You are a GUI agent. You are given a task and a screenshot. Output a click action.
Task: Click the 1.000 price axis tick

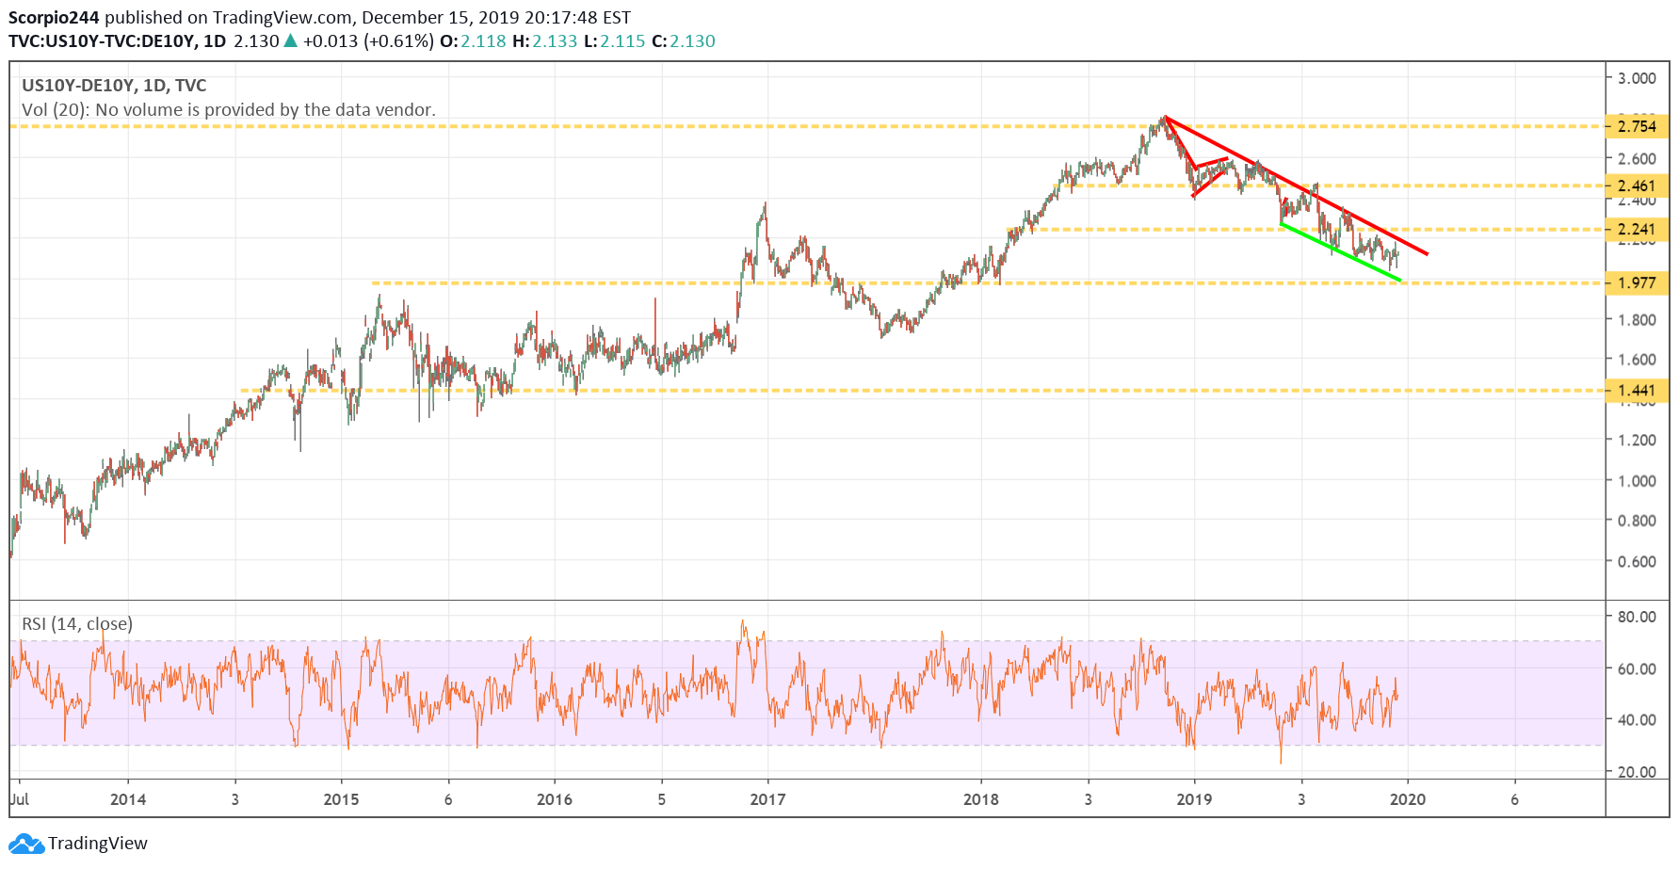click(1637, 480)
